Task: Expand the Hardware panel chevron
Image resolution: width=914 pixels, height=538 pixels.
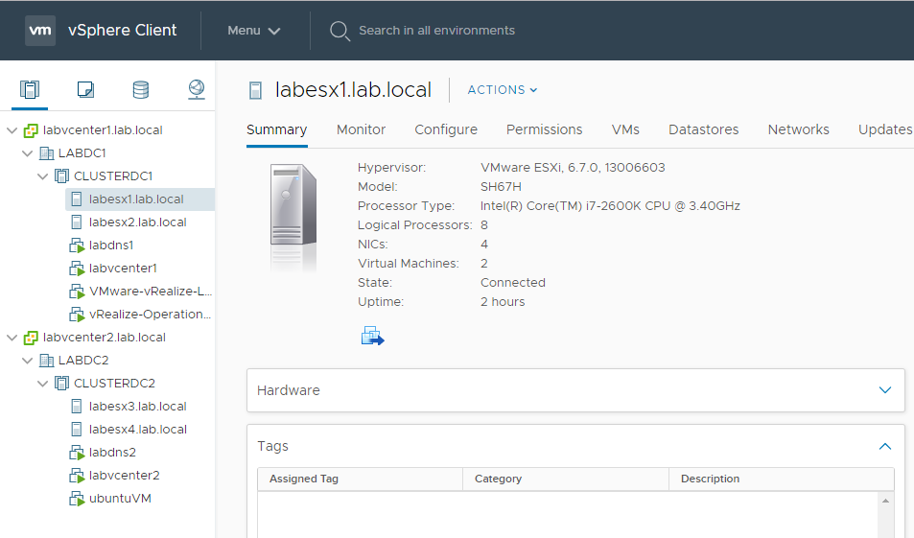Action: [x=885, y=390]
